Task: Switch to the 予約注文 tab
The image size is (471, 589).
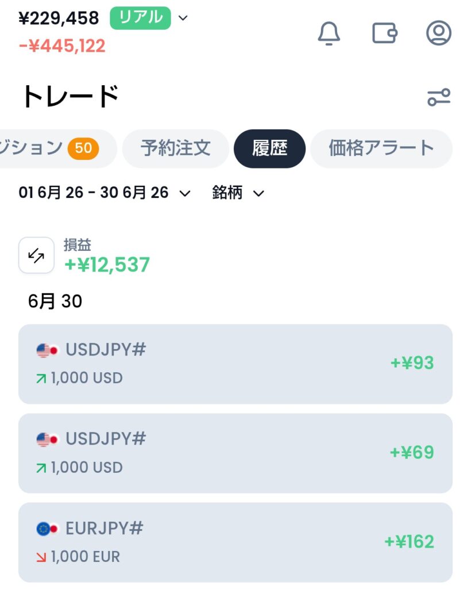Action: coord(176,148)
